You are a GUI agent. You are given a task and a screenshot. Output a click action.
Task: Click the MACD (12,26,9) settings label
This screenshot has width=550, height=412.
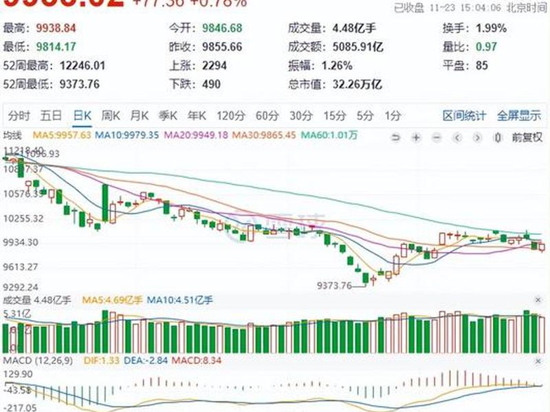click(38, 360)
